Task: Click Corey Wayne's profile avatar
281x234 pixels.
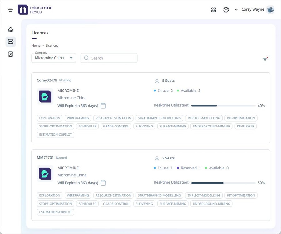Action: click(270, 9)
